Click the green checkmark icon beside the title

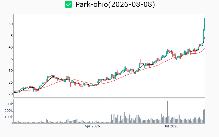68,4
